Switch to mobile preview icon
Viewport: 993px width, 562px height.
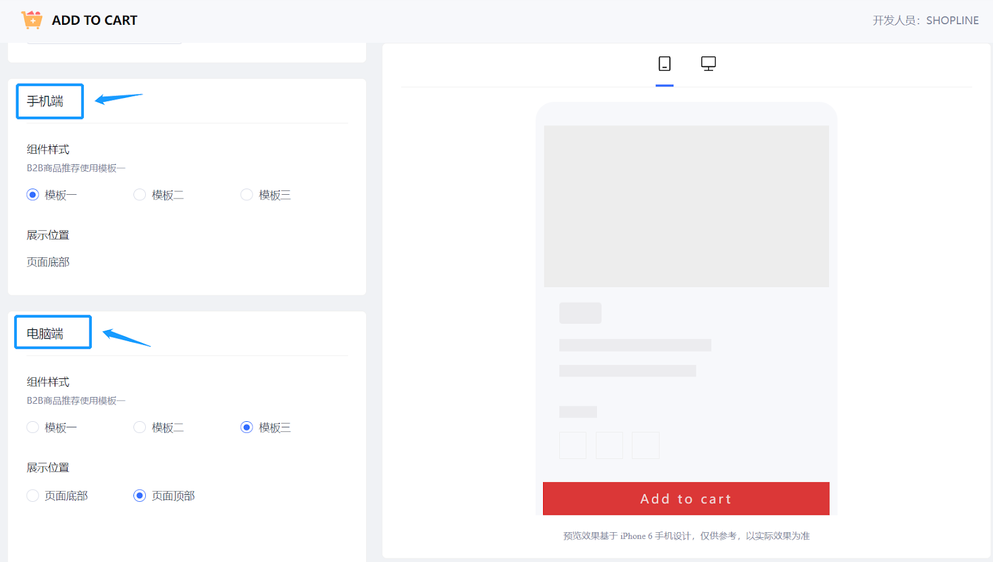[664, 64]
